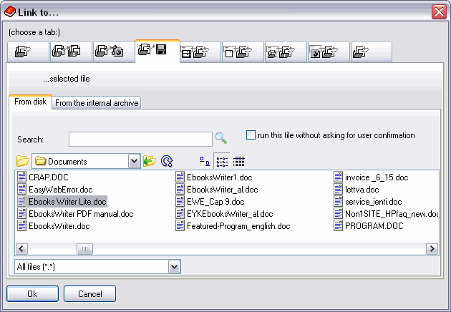Select the From disk tab
Viewport: 451px width, 312px height.
point(30,102)
